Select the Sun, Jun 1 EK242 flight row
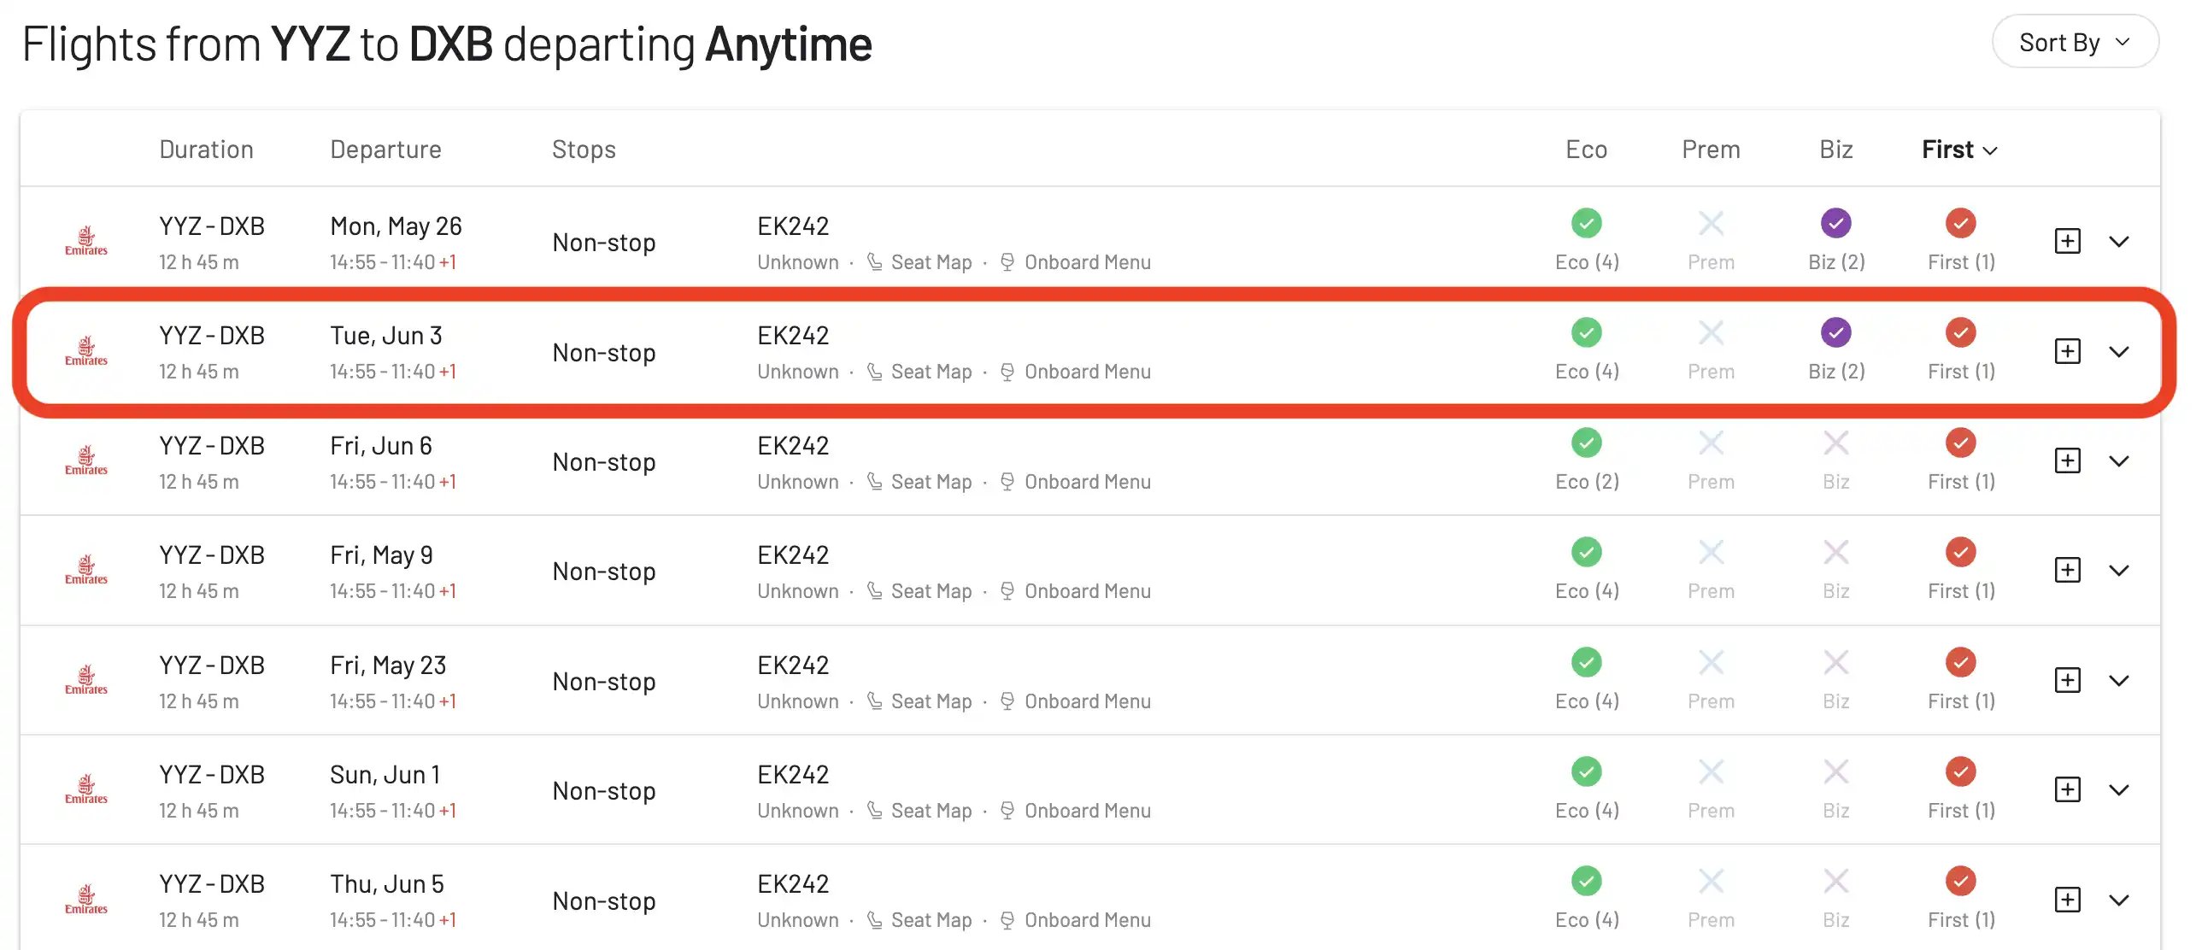 tap(1090, 790)
